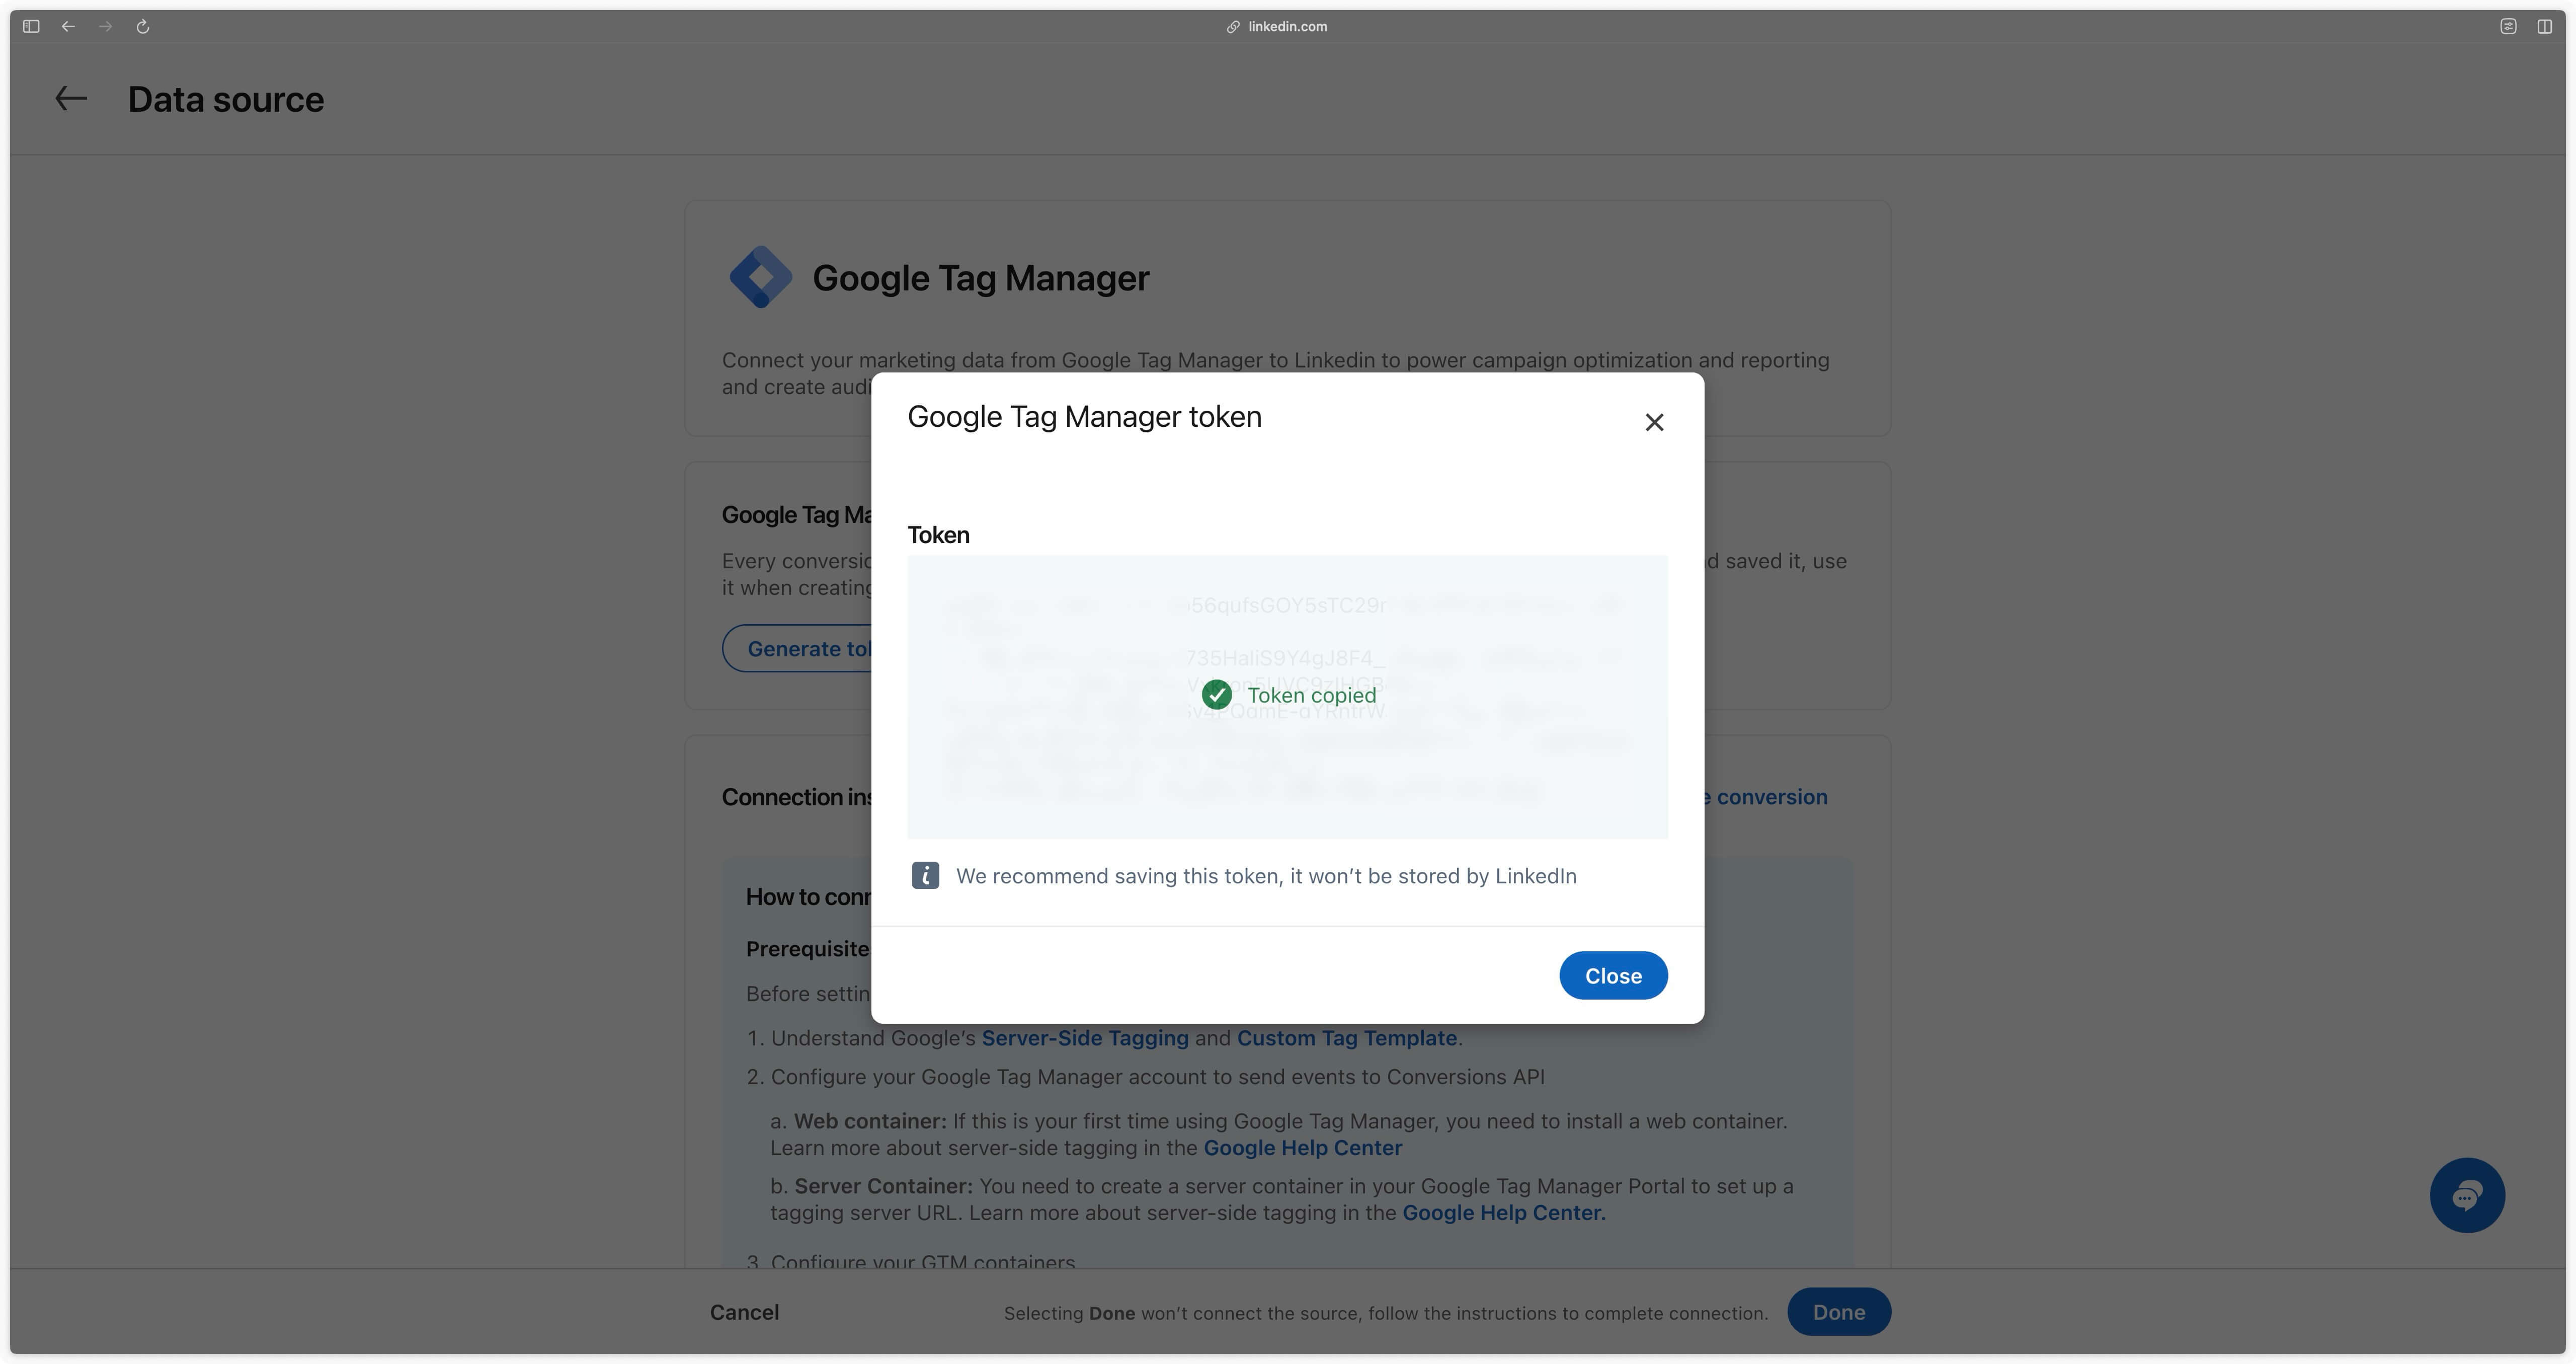Reload the page with the refresh icon
This screenshot has width=2576, height=1364.
click(143, 27)
